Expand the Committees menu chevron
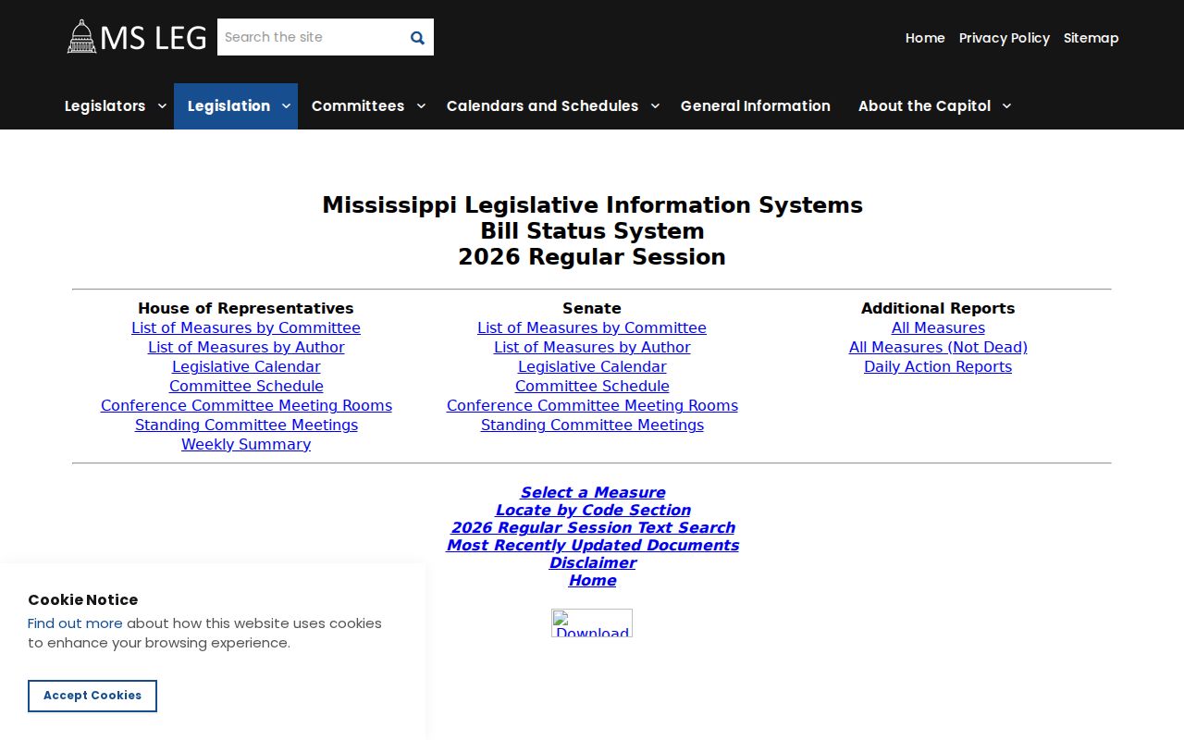 421,106
